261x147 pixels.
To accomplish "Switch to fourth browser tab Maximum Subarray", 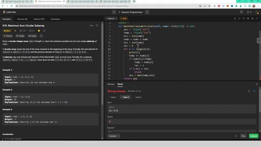I will [x=115, y=1].
